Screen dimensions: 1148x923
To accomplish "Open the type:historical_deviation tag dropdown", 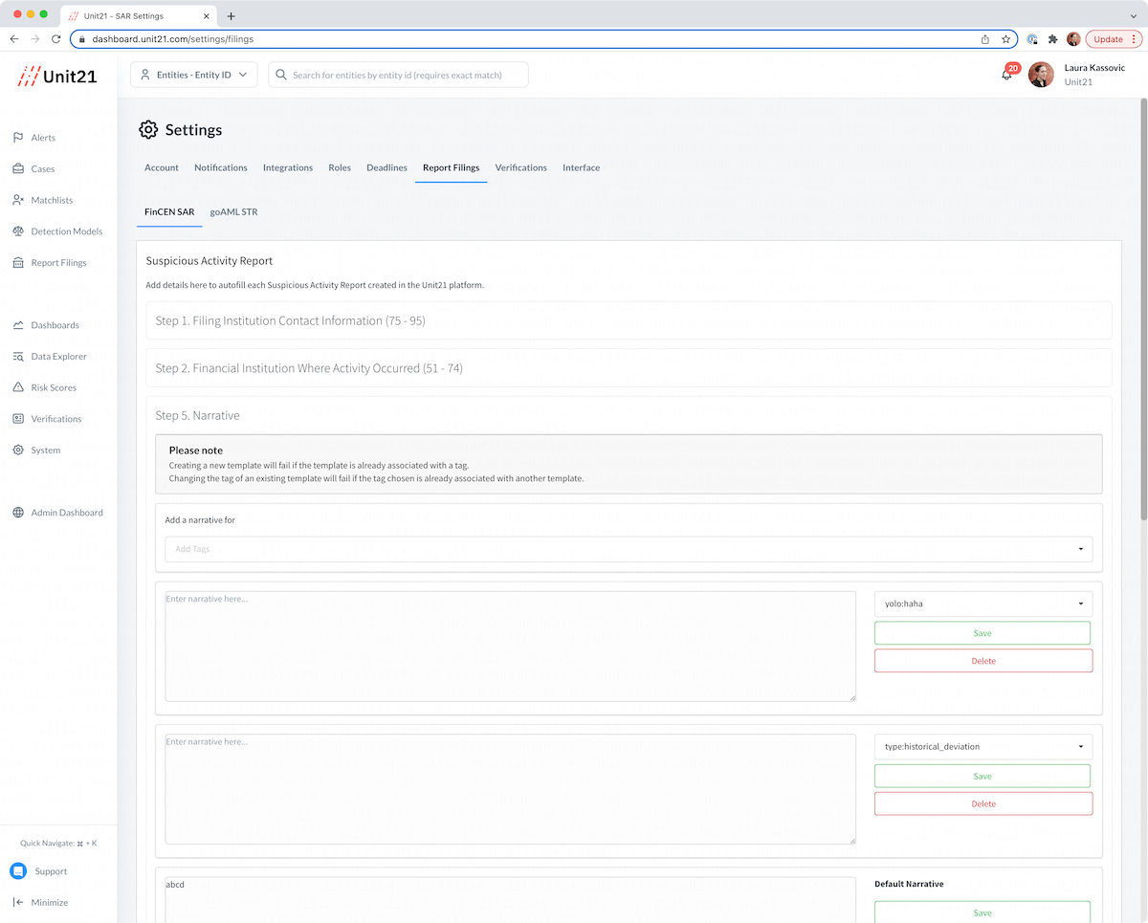I will [x=982, y=746].
